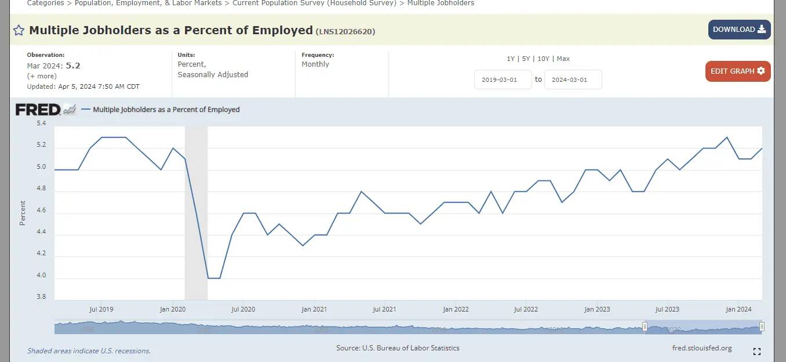
Task: Switch to the 10Y time range
Action: (x=543, y=59)
